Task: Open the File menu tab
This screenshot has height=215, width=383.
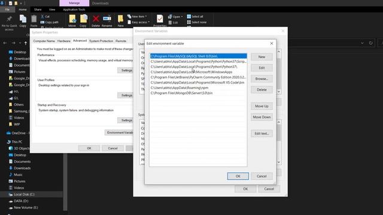Action: click(x=7, y=10)
